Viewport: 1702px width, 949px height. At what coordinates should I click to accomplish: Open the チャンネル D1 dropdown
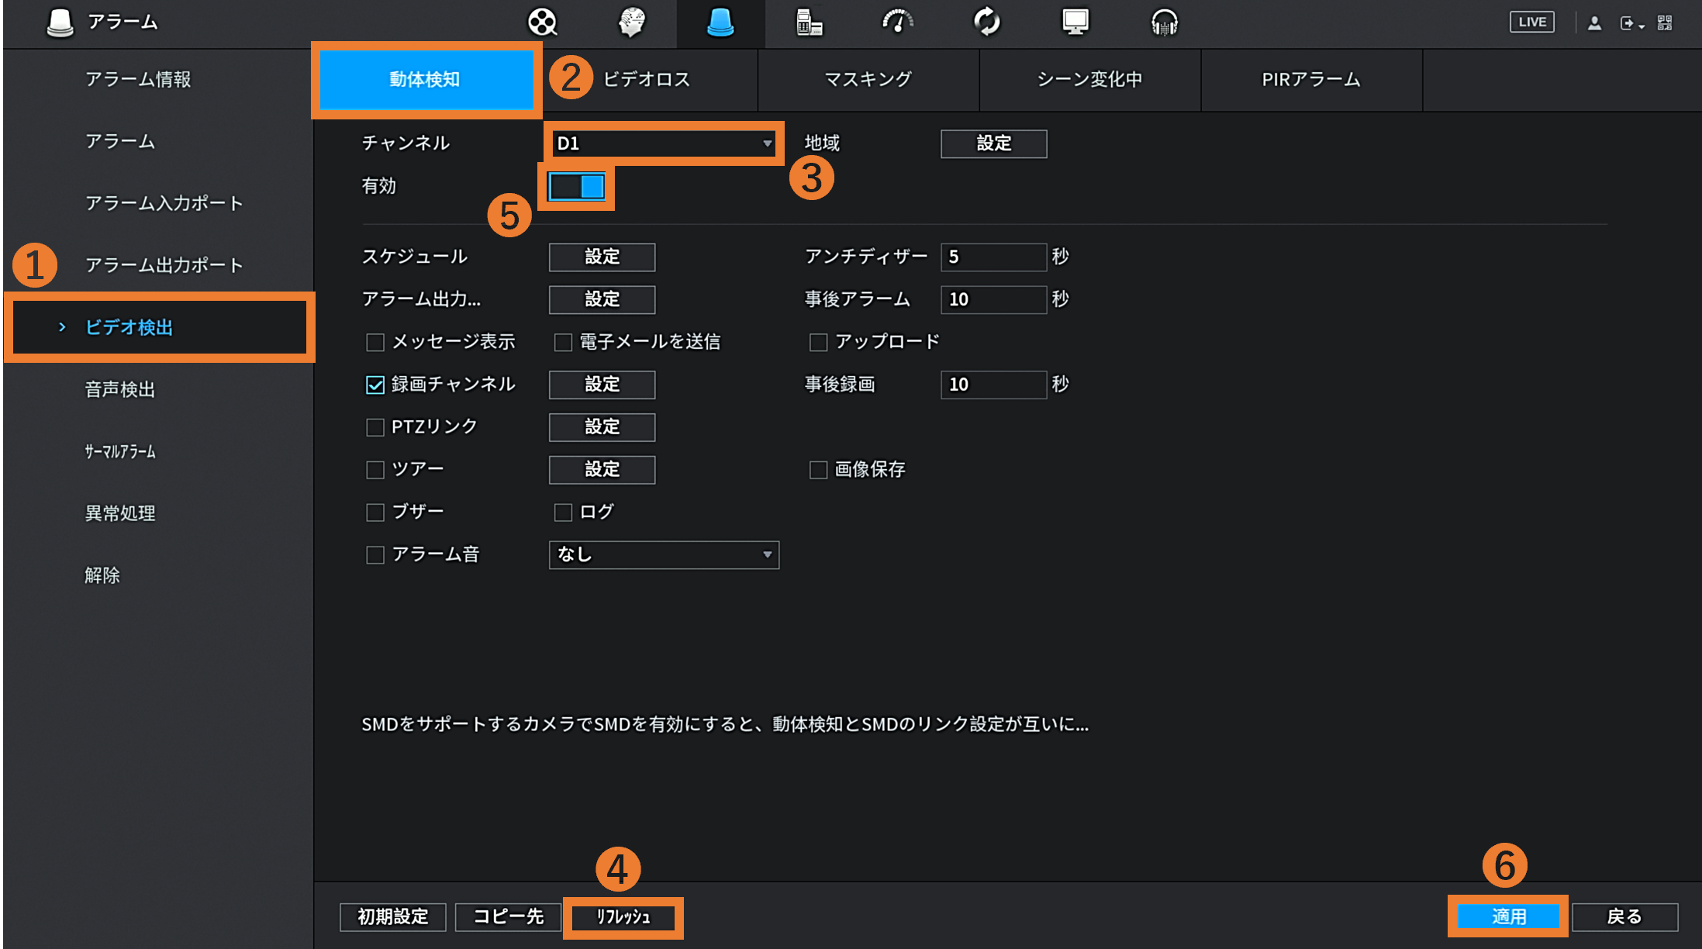[x=664, y=143]
